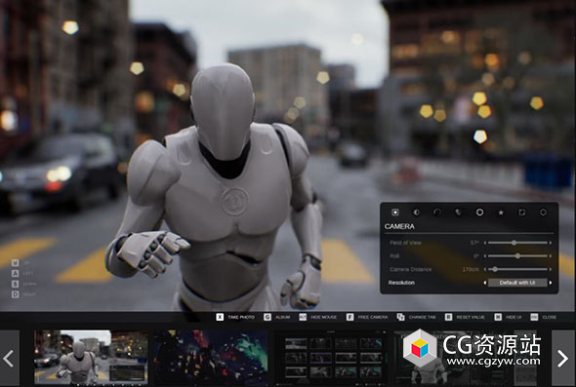Open the last circular settings tab icon

tap(543, 213)
